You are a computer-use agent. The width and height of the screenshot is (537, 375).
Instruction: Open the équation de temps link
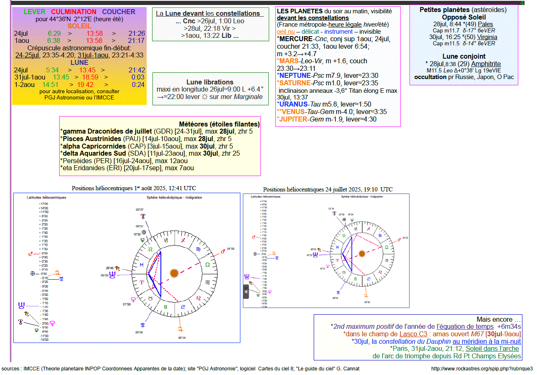[x=465, y=326]
